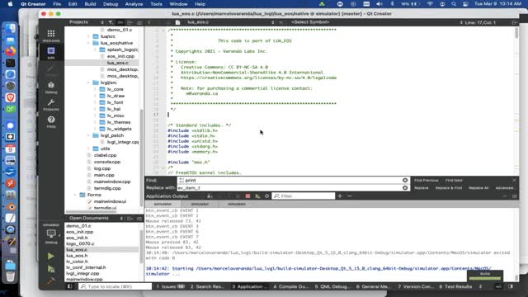This screenshot has height=297, width=528.
Task: Click the Advanced search button
Action: tap(504, 188)
